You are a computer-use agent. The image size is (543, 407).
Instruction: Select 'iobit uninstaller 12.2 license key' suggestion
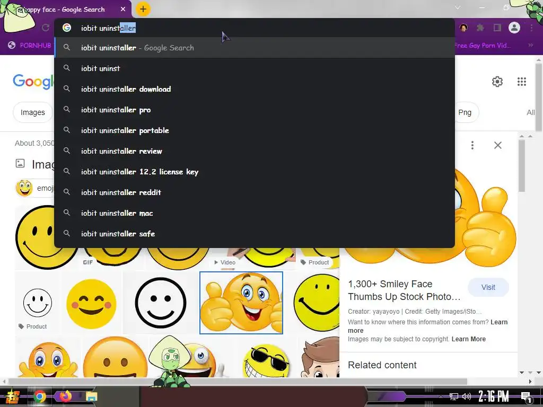(255, 172)
